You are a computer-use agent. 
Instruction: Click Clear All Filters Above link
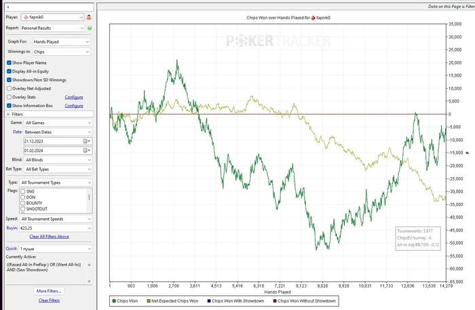coord(49,237)
